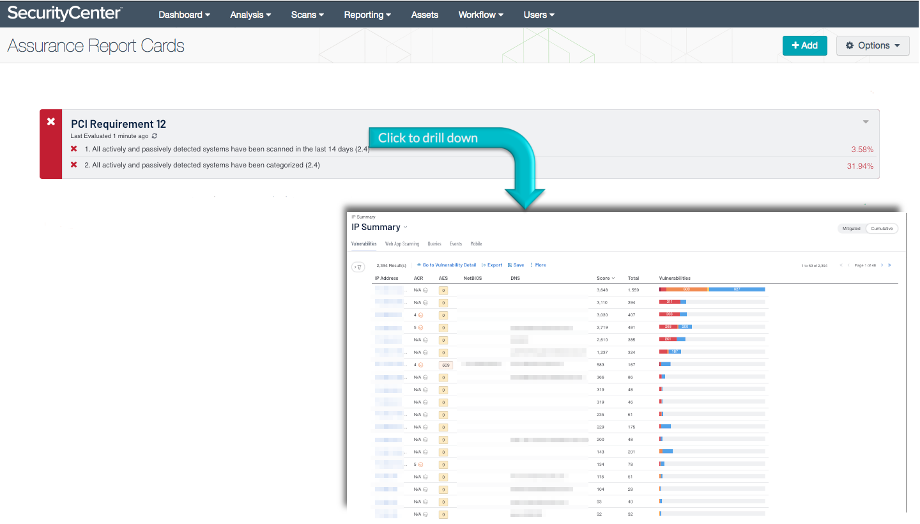
Task: Click the ACR icon in the 2,719 score row
Action: pyautogui.click(x=420, y=328)
